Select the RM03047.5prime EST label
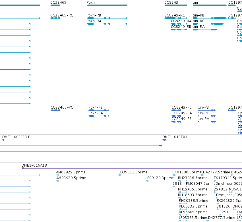 coord(201,184)
